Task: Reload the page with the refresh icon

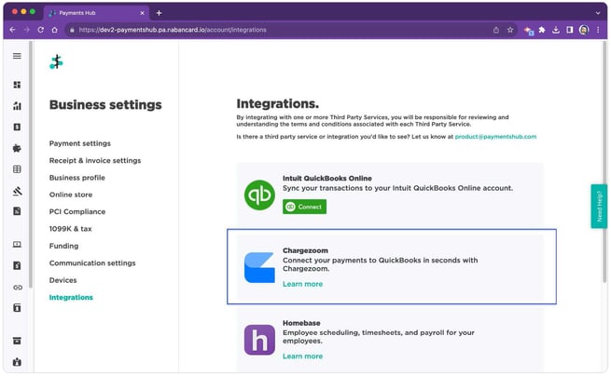Action: pyautogui.click(x=40, y=30)
